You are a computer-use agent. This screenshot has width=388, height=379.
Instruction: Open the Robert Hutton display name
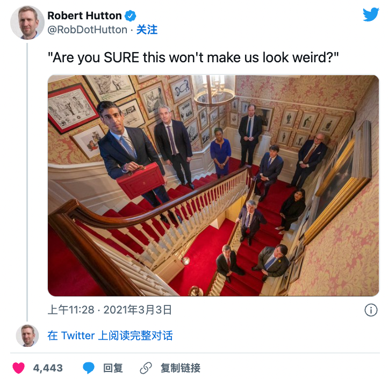pyautogui.click(x=84, y=16)
